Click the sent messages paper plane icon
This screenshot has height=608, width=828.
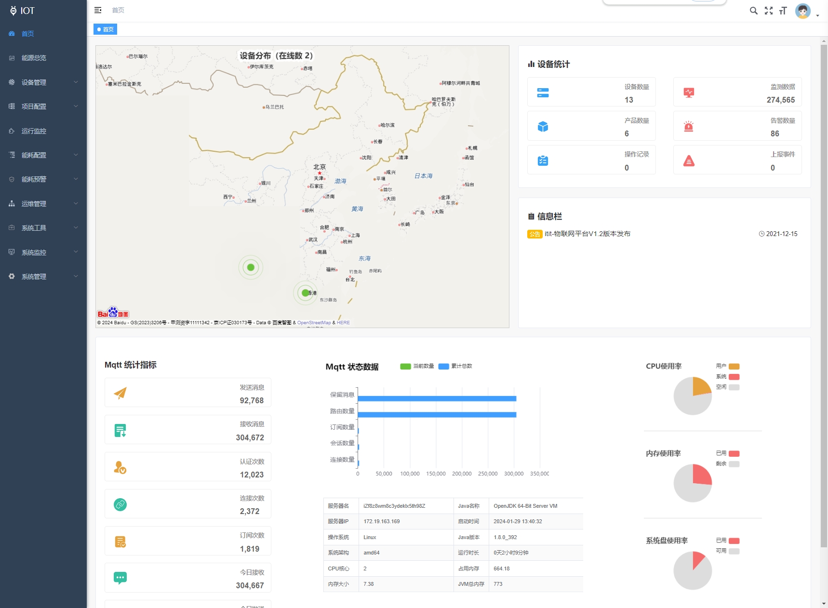[x=120, y=393]
